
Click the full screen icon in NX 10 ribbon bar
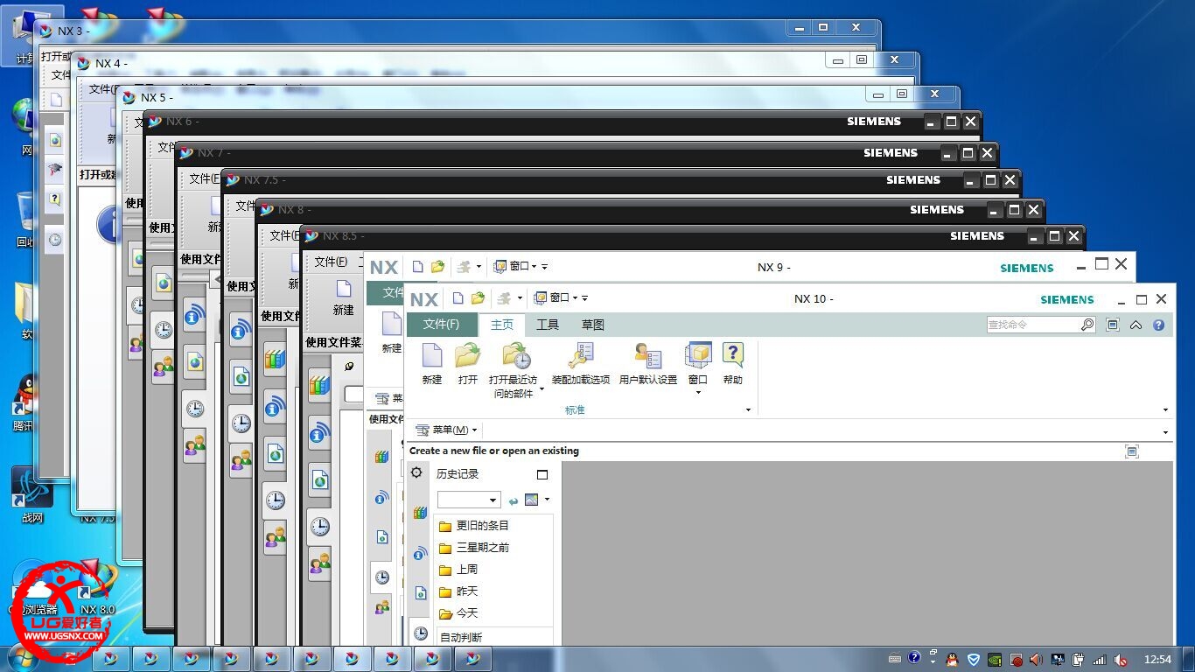1113,325
